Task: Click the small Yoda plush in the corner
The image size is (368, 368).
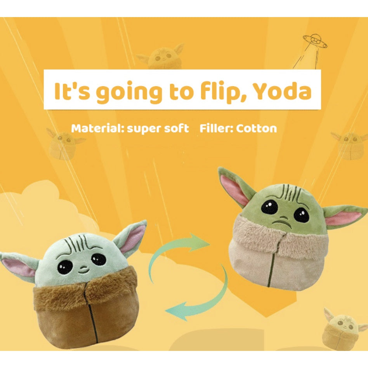Action: click(344, 329)
